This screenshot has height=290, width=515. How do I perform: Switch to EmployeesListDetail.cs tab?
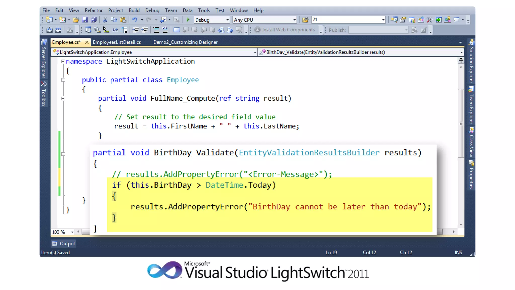coord(117,42)
